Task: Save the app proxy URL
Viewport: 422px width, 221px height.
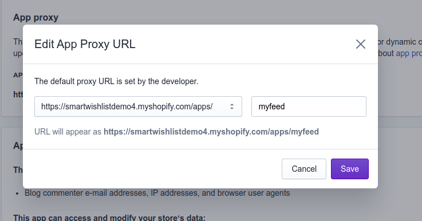Action: pyautogui.click(x=350, y=169)
